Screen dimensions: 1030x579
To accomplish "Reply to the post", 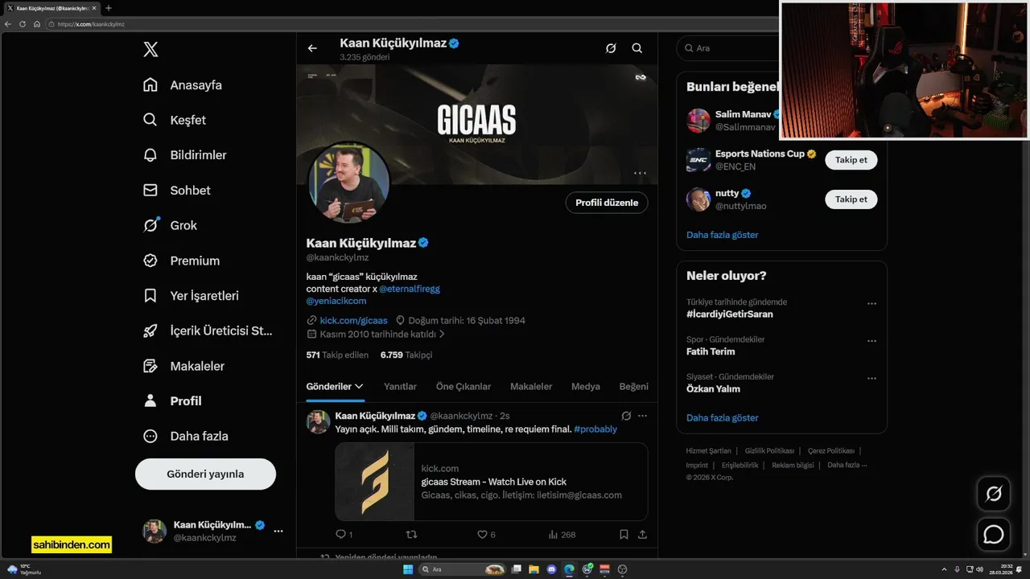I will (341, 534).
